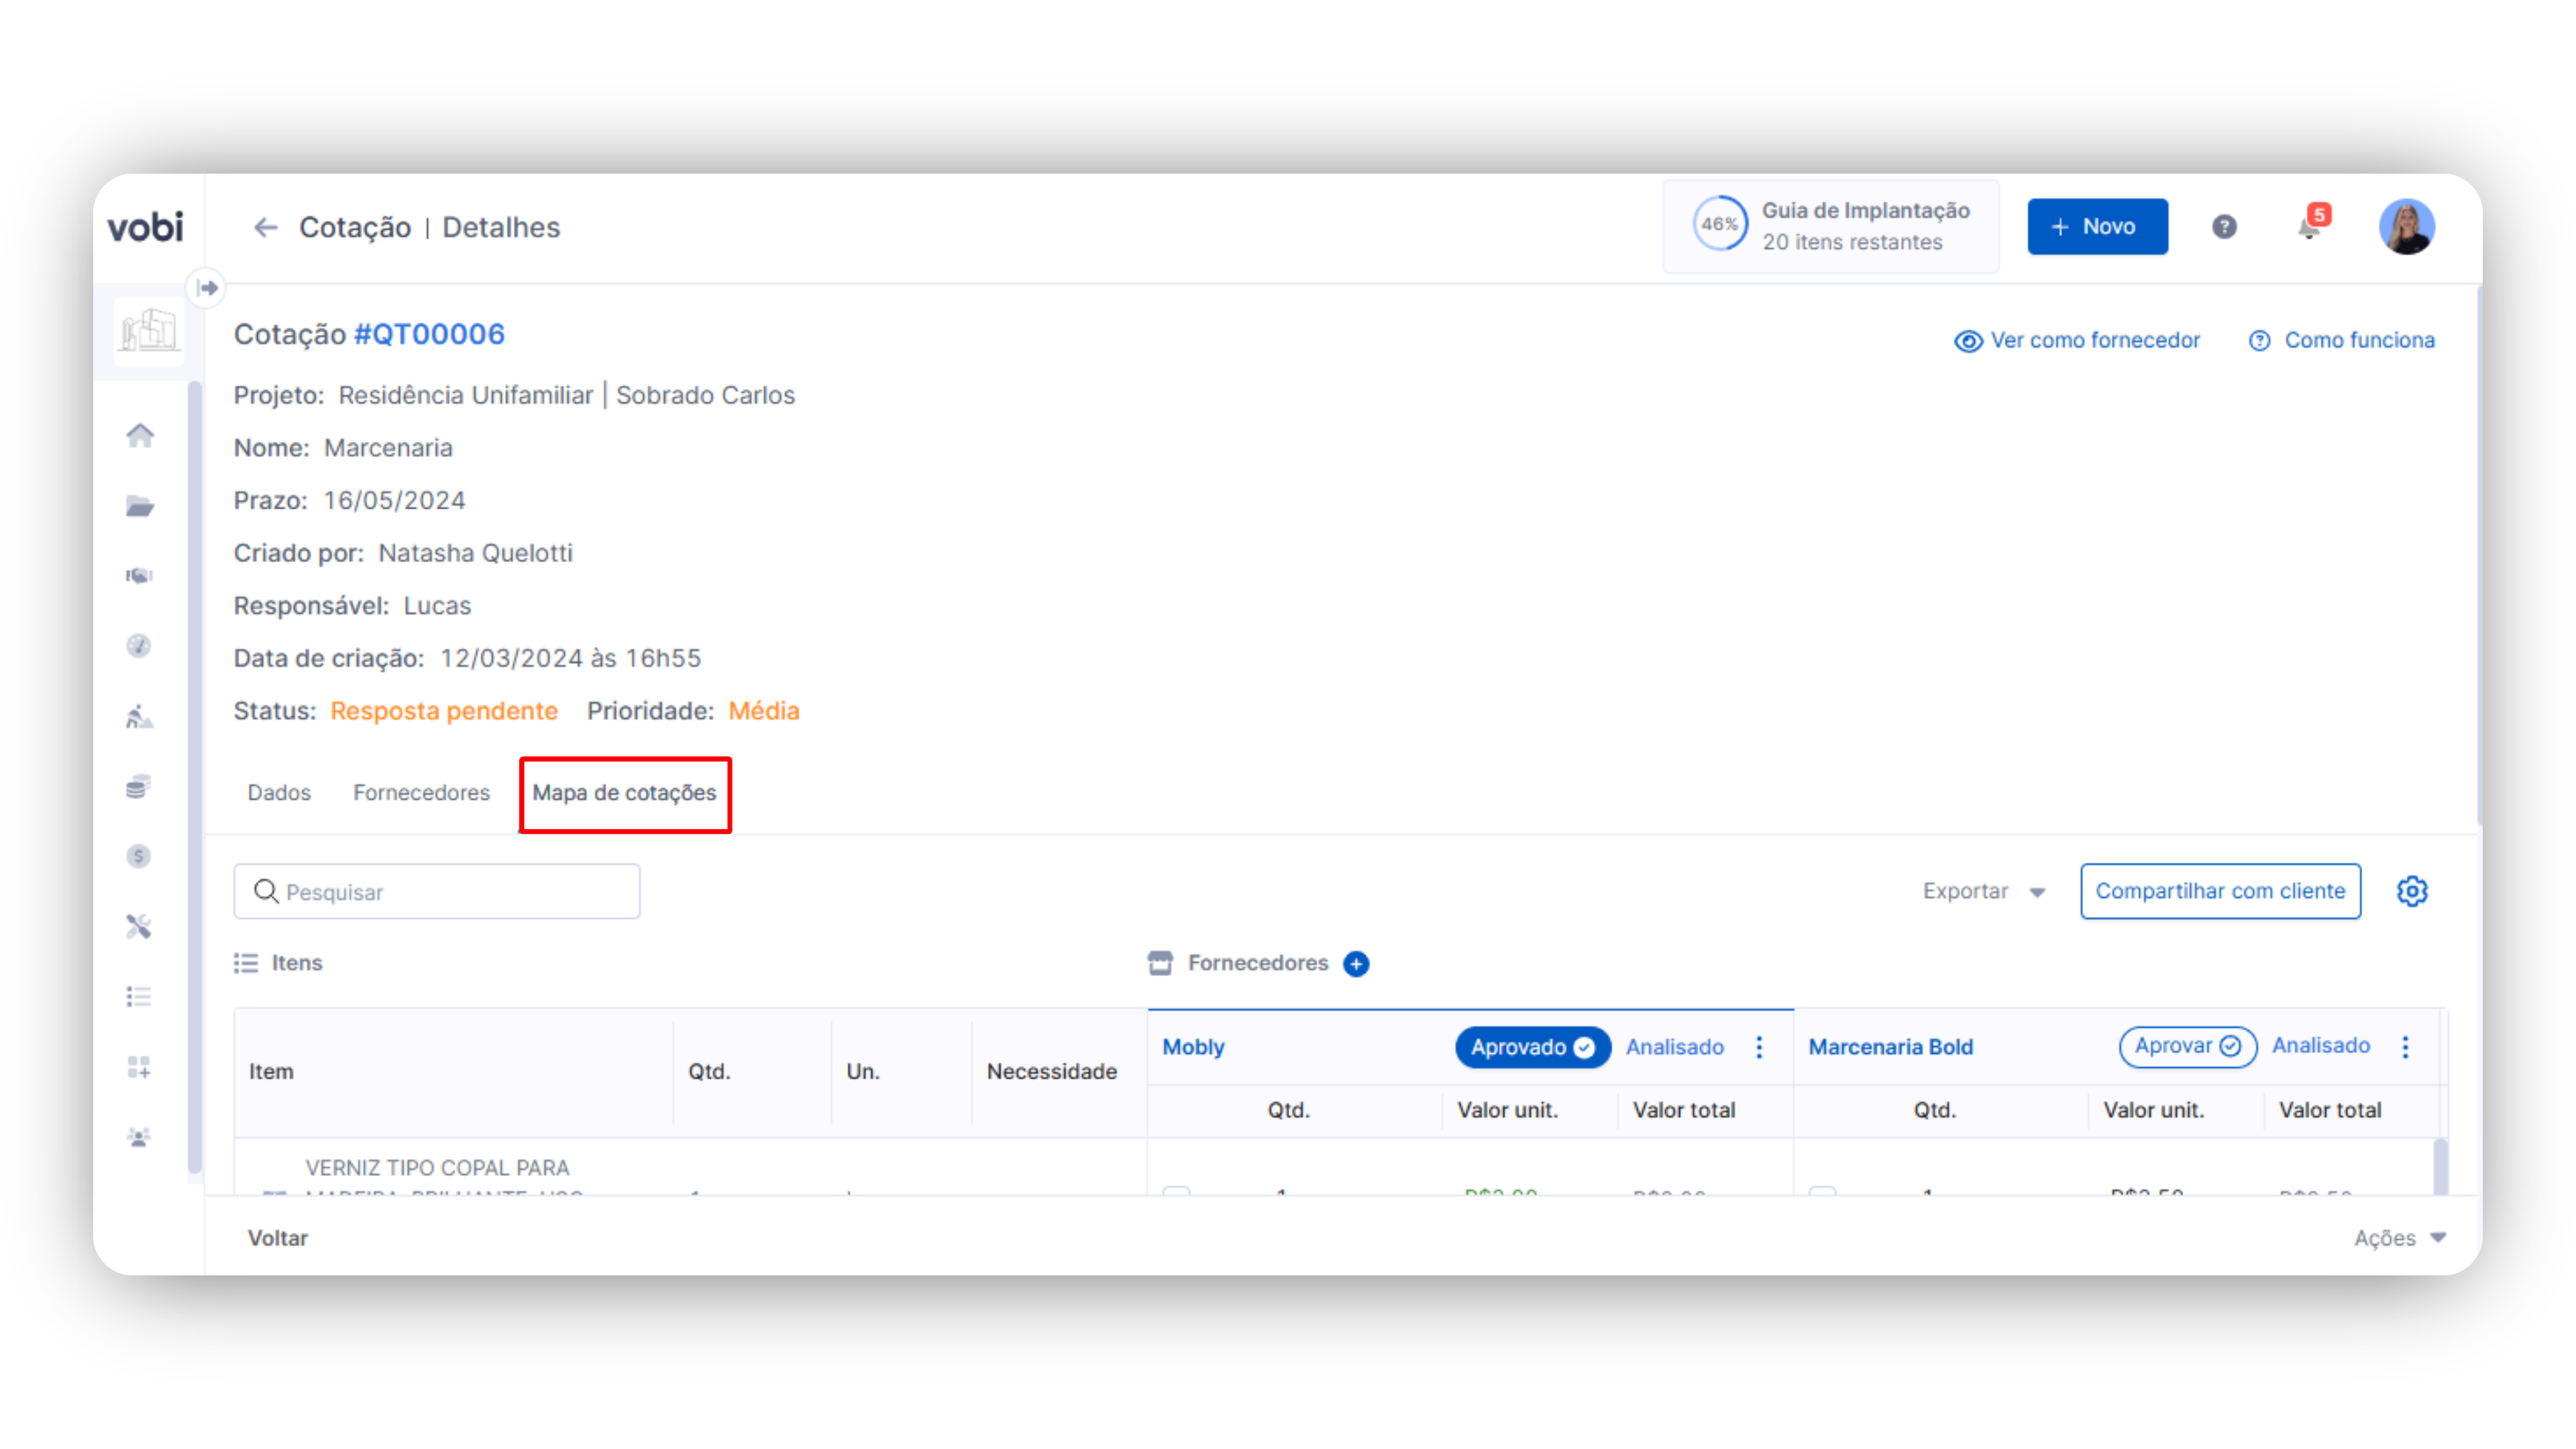The width and height of the screenshot is (2576, 1449).
Task: Open the tools wrench icon in sidebar
Action: coord(139,927)
